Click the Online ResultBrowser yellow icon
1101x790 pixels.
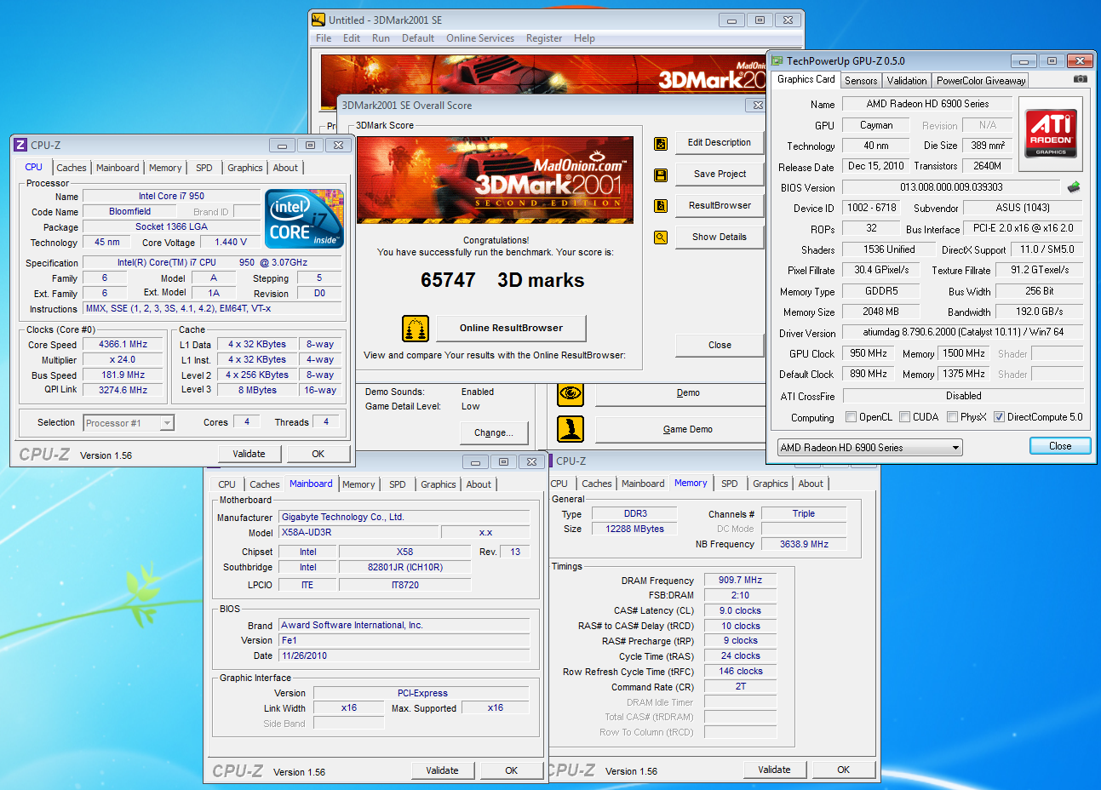click(415, 329)
